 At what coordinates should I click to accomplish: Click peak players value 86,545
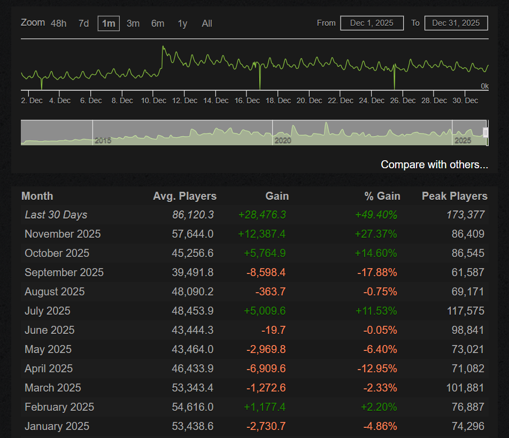(x=468, y=253)
